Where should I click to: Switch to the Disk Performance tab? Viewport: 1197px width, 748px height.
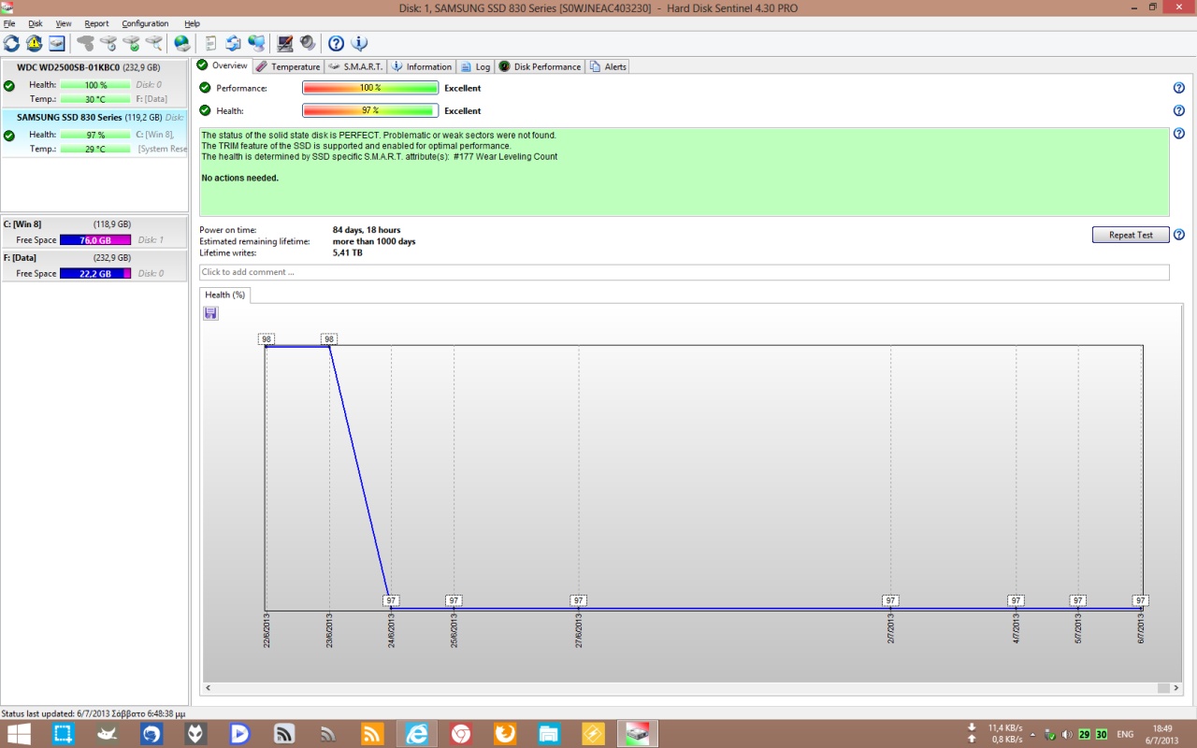540,66
